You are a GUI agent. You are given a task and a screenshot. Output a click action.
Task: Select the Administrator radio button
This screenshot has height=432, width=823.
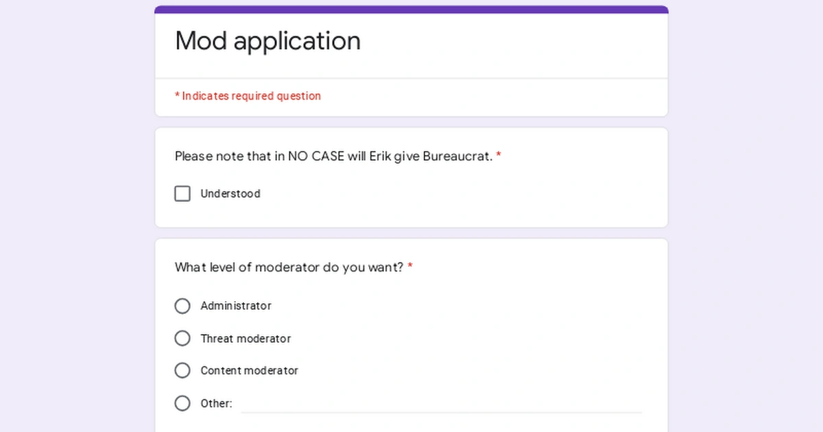[182, 306]
